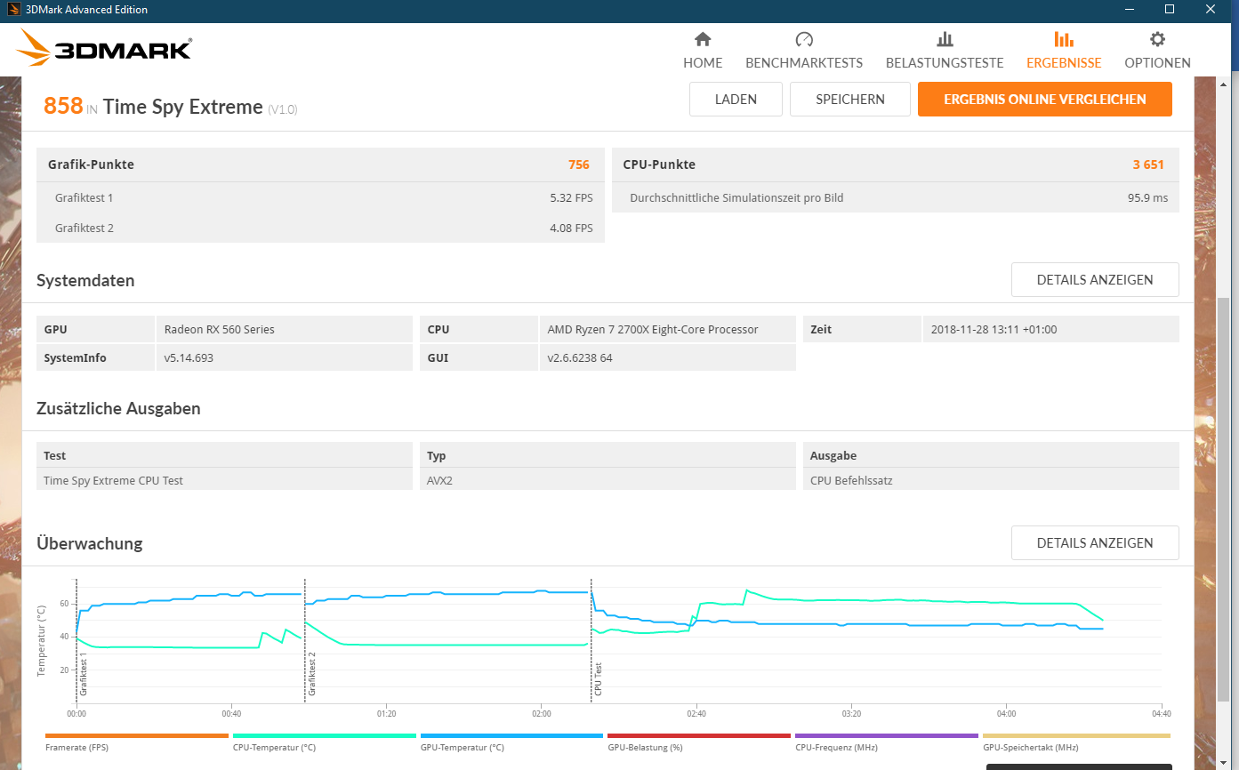Click the CPU Test chart marker
Screen dimensions: 1239x770
click(598, 679)
